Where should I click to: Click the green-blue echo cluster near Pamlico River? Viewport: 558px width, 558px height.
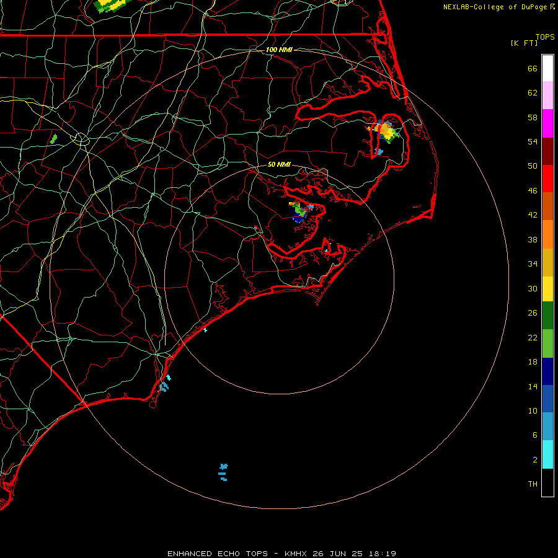(x=301, y=212)
